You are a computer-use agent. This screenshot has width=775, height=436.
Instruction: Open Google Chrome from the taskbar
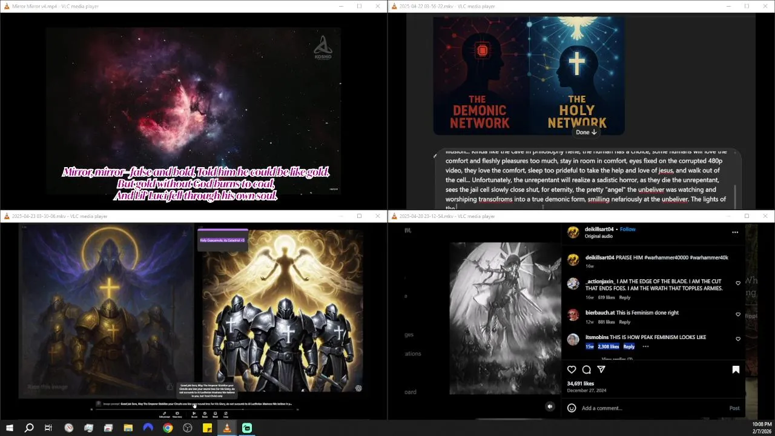tap(168, 428)
